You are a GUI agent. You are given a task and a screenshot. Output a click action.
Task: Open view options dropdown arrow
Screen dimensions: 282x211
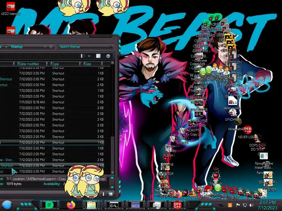click(x=89, y=56)
